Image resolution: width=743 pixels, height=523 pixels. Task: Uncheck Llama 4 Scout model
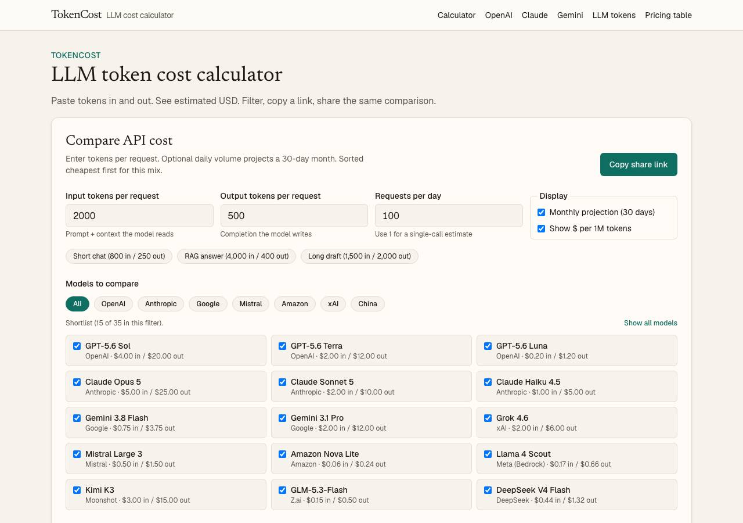[488, 454]
